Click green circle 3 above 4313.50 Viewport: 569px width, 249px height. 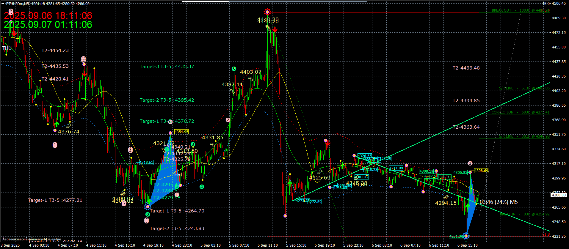point(193,144)
